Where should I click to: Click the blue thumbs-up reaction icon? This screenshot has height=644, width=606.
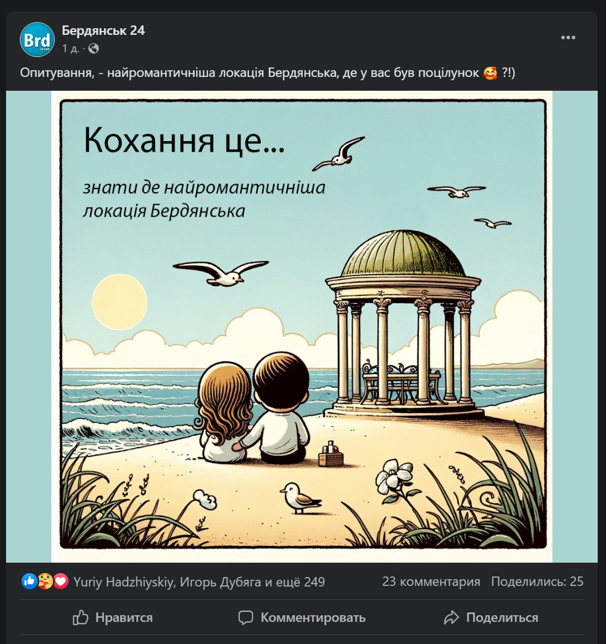29,581
